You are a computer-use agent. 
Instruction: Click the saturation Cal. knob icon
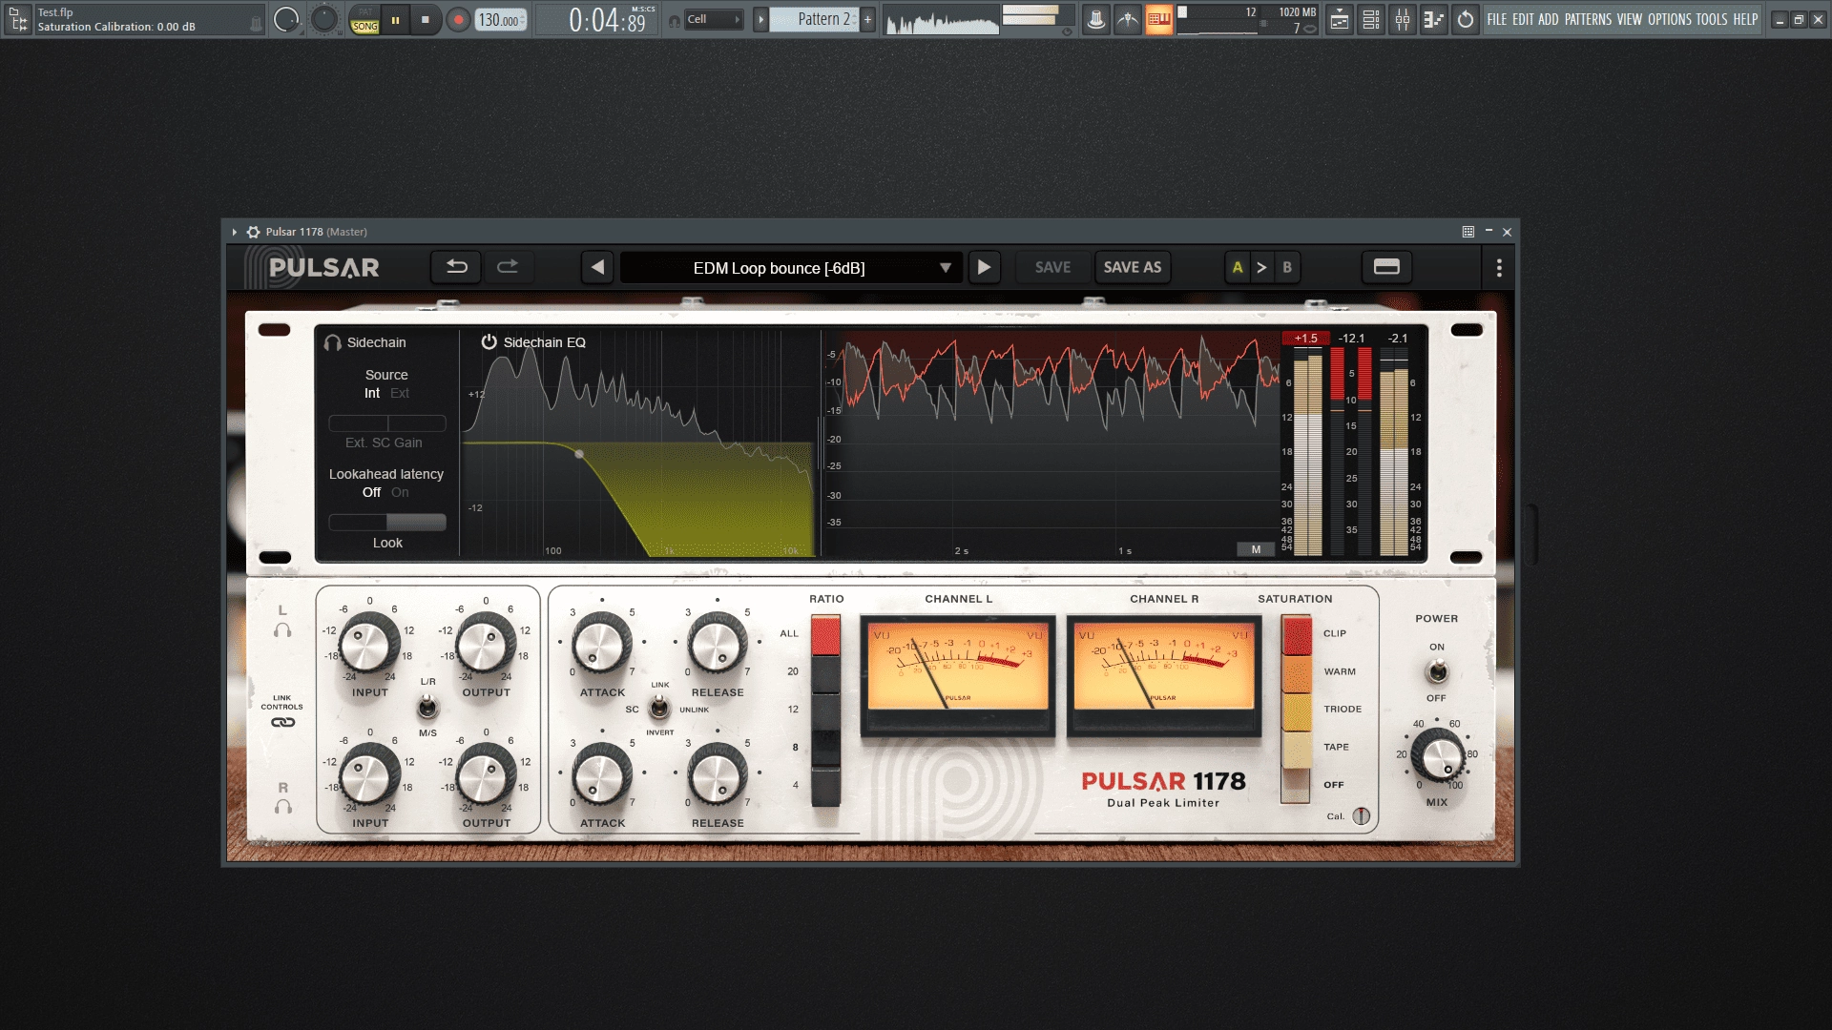coord(1362,816)
